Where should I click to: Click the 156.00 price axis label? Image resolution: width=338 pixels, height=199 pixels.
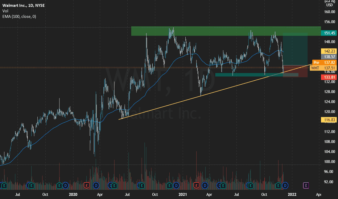click(x=330, y=22)
